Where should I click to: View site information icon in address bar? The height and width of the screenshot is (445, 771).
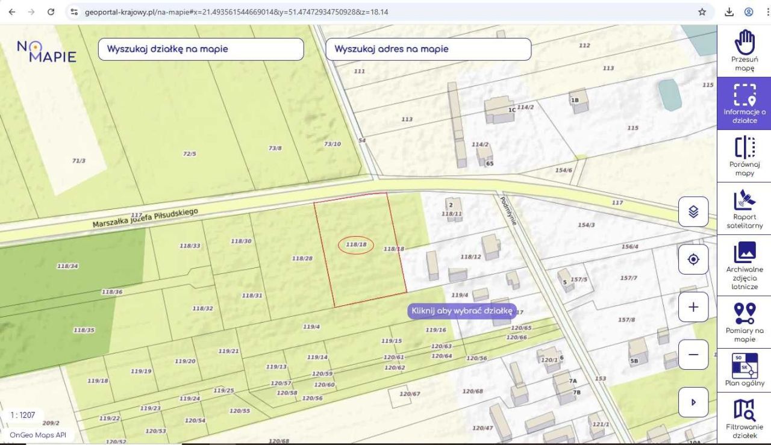[74, 12]
